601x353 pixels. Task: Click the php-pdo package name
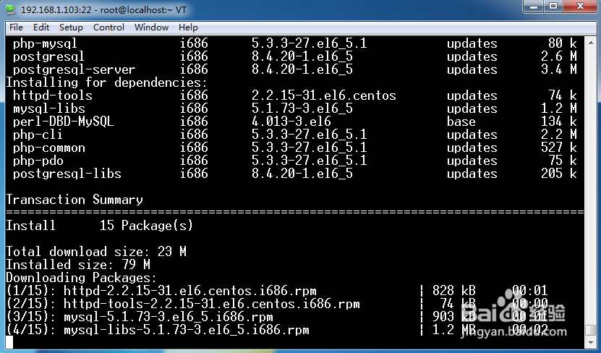38,161
